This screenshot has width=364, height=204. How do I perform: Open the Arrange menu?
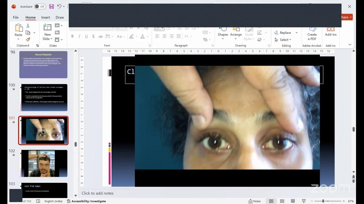(236, 33)
